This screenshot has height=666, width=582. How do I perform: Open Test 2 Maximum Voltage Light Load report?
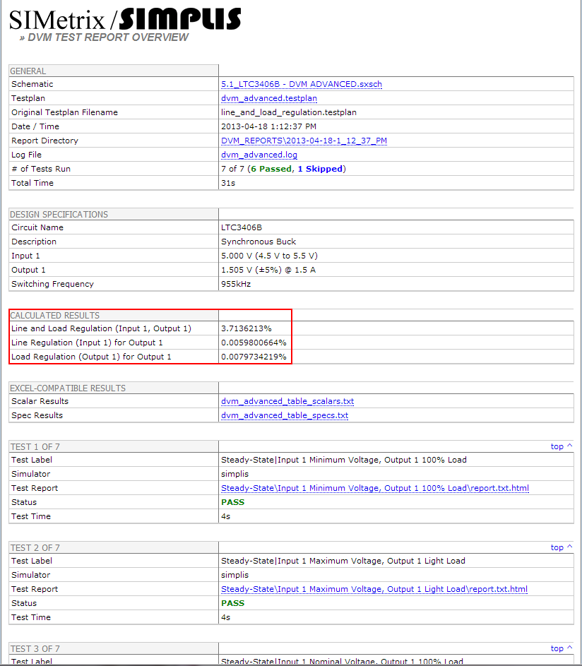click(374, 589)
